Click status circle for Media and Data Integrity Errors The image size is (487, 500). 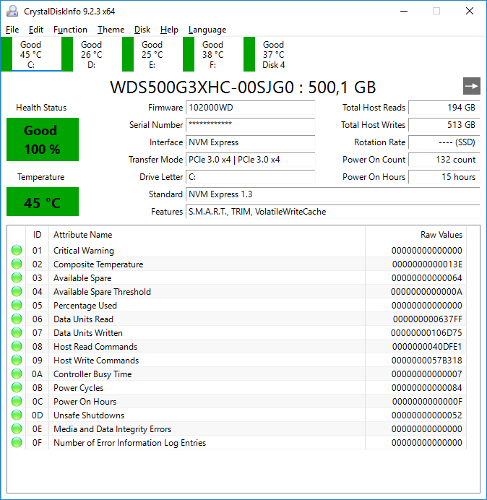tap(17, 428)
